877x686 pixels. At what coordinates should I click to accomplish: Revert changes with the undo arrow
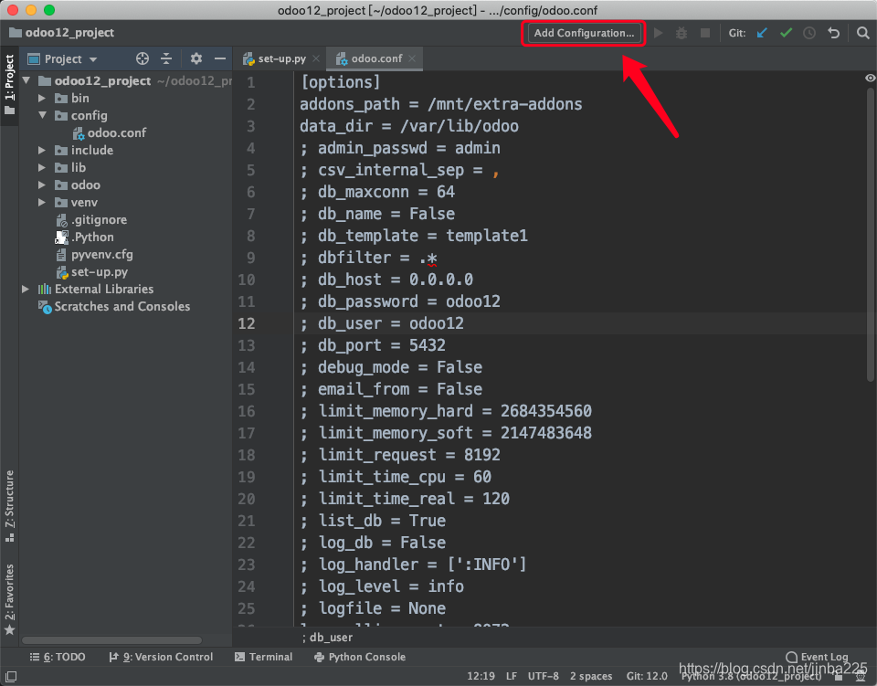833,33
